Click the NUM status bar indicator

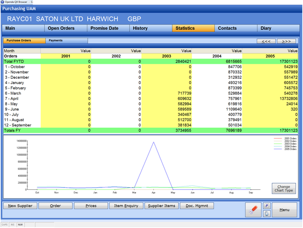21,225
